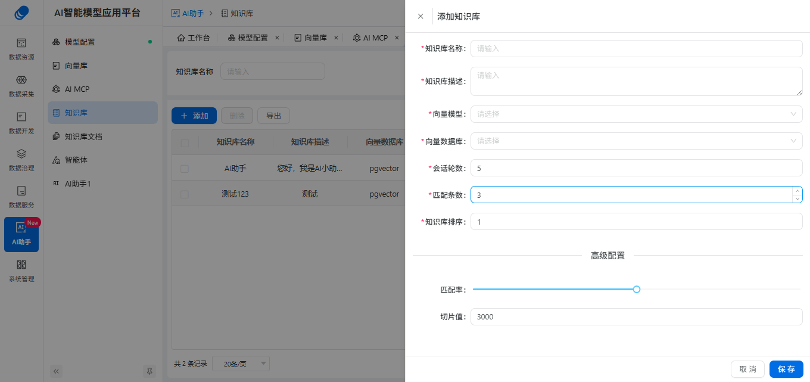The width and height of the screenshot is (810, 382).
Task: Click the platform logo icon
Action: tap(21, 13)
